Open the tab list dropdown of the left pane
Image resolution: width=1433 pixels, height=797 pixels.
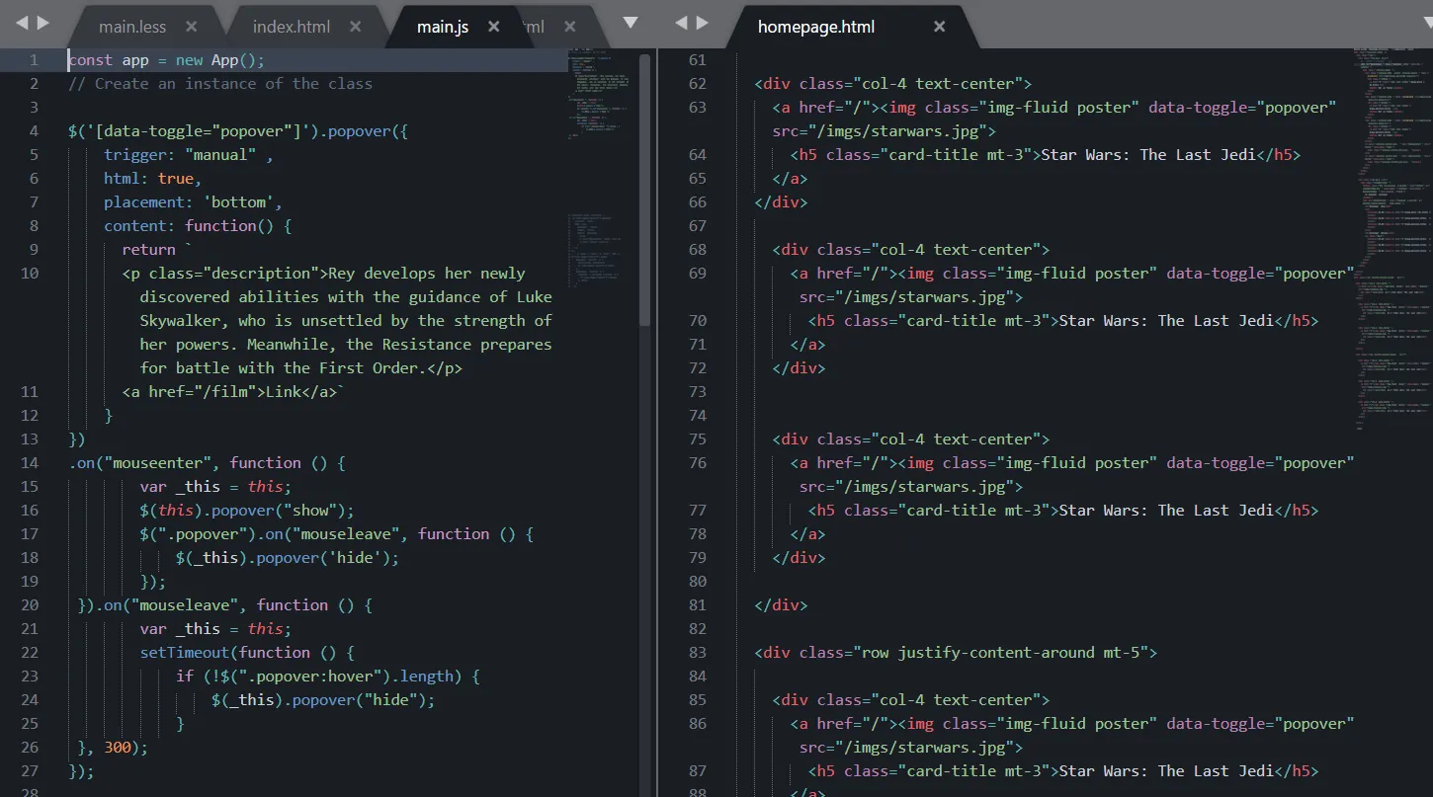pyautogui.click(x=631, y=23)
